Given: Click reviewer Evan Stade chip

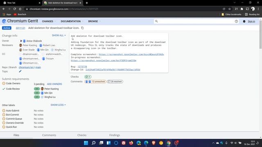Looking at the screenshot, I should (x=27, y=50).
